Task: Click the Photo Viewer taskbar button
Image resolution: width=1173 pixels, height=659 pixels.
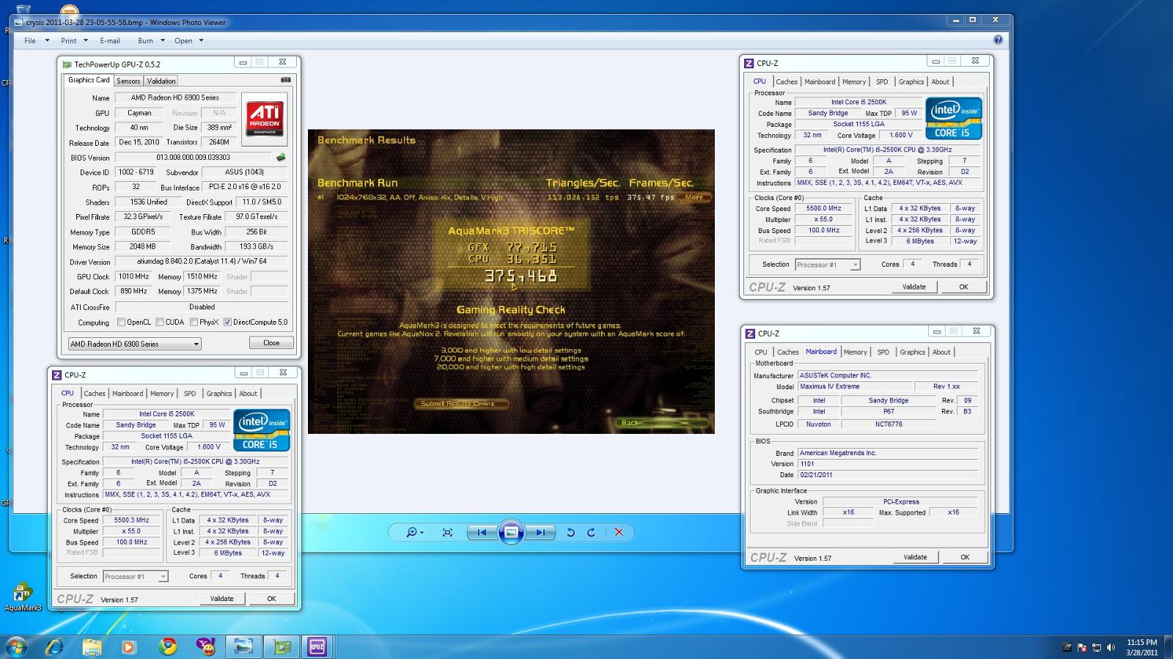Action: (243, 647)
